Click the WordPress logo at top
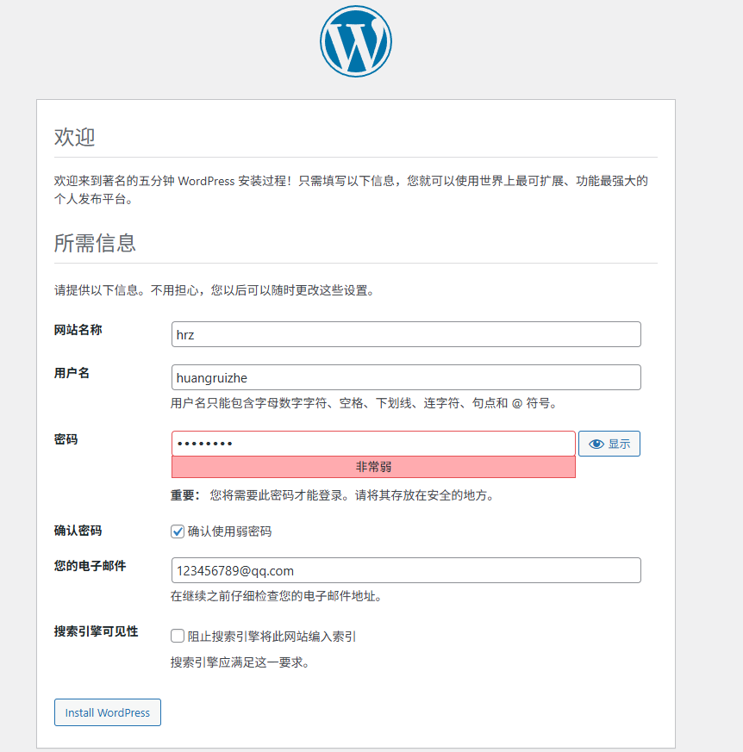Viewport: 743px width, 752px height. click(x=356, y=41)
